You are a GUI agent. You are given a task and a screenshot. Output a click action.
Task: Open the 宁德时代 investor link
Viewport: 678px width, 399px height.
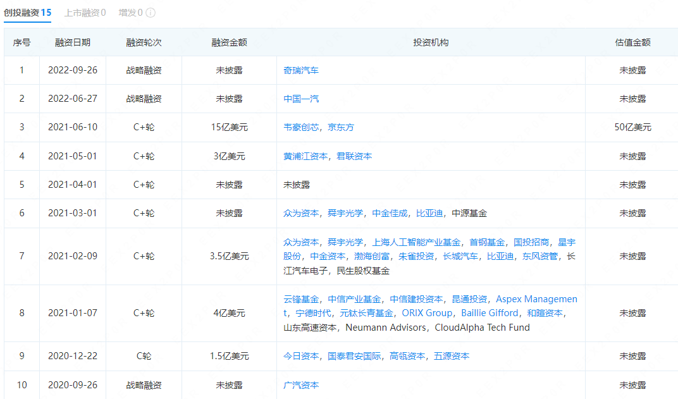tap(313, 313)
